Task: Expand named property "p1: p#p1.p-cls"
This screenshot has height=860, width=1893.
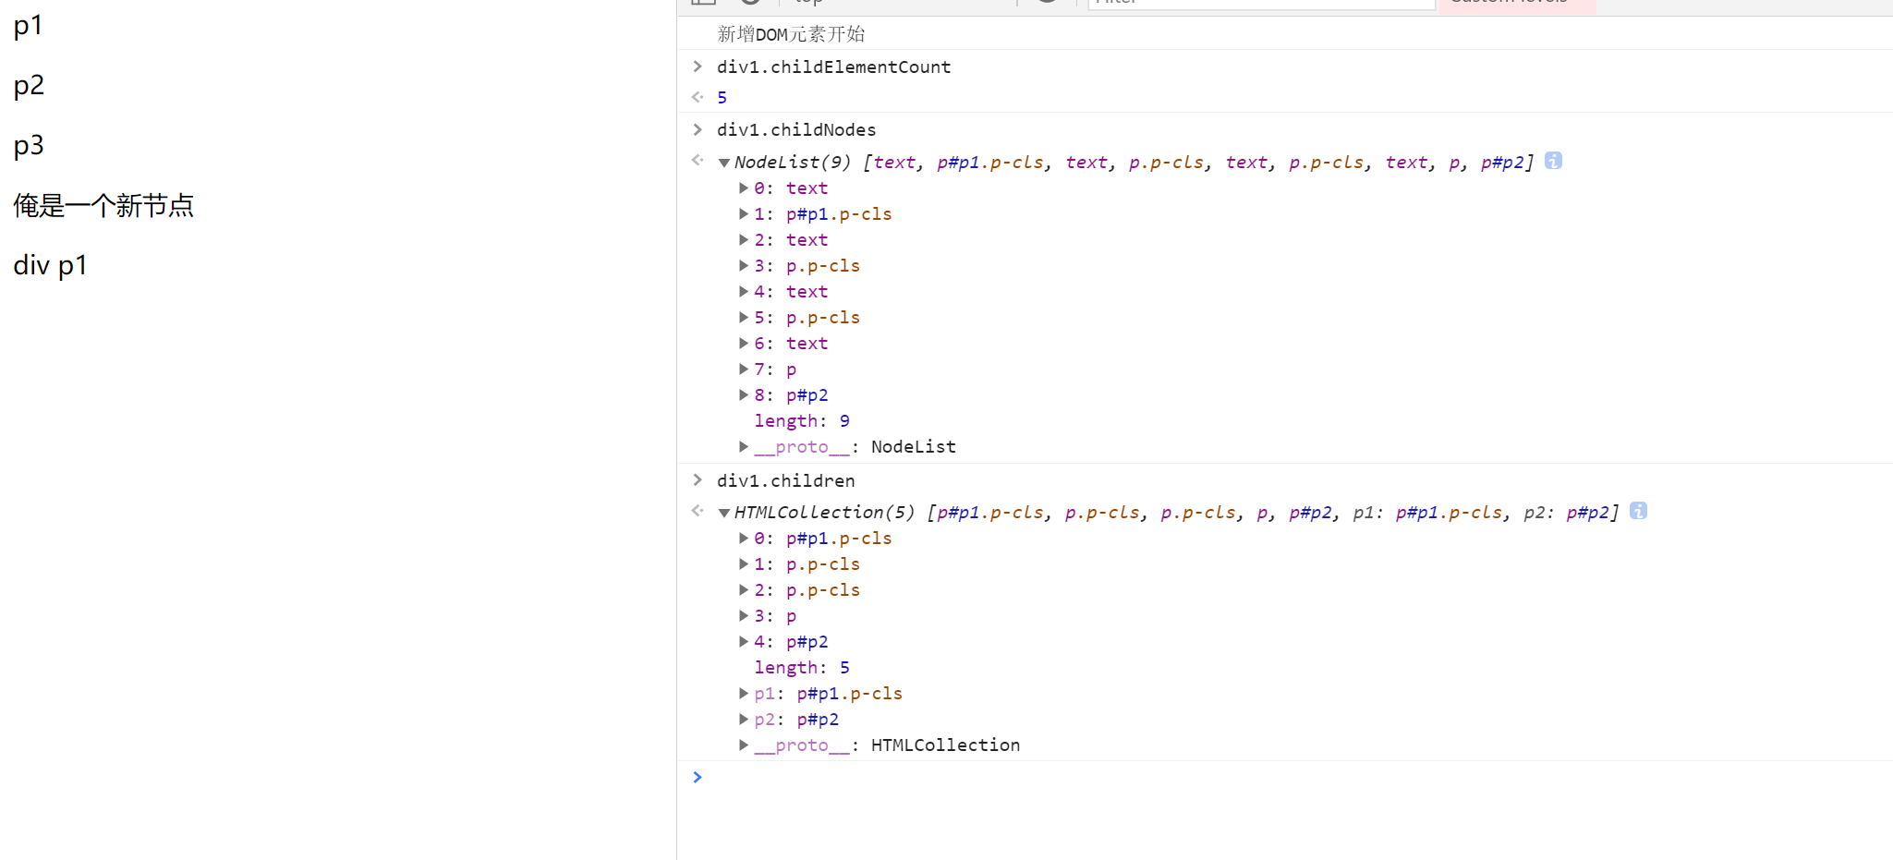Action: (x=745, y=693)
